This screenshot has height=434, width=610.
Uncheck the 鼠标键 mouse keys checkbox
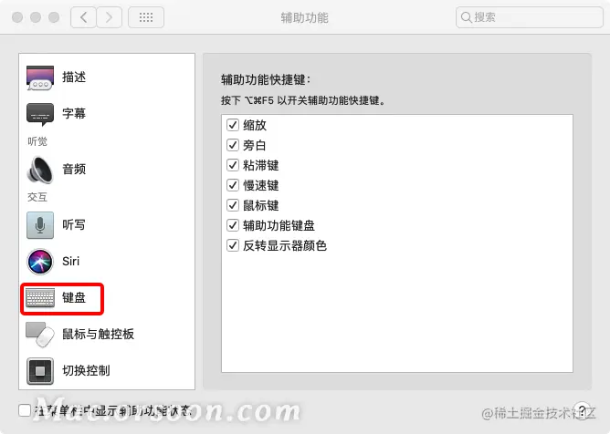point(233,205)
